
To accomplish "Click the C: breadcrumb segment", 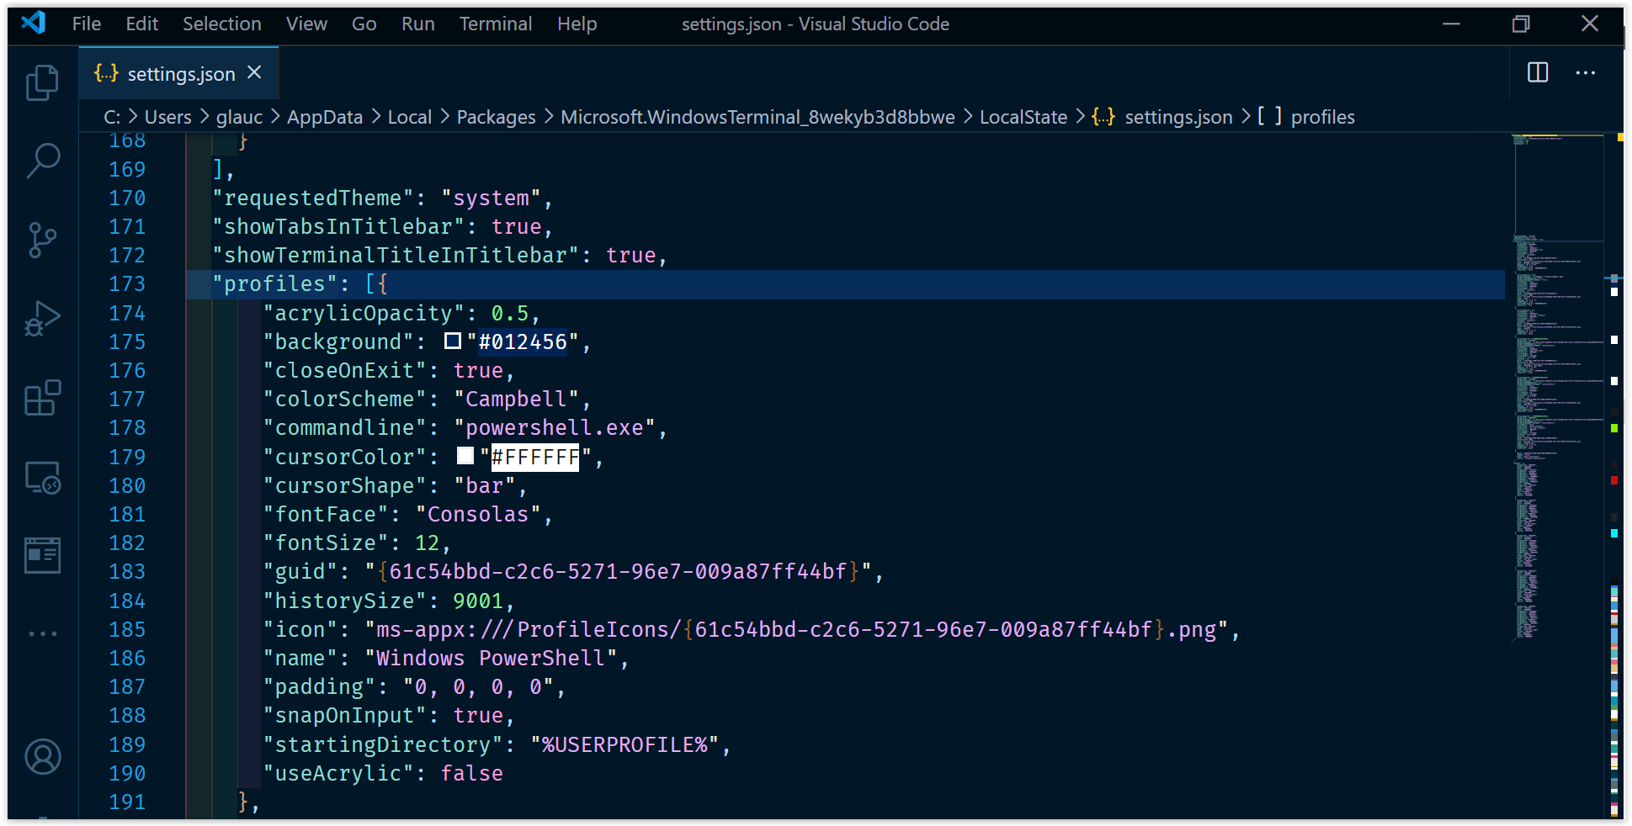I will click(x=112, y=117).
